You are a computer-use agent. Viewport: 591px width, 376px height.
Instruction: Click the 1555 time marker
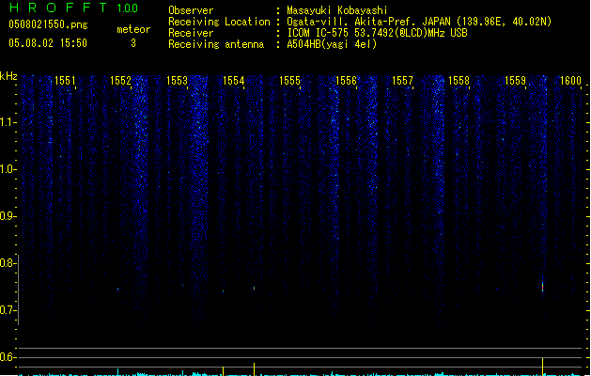pyautogui.click(x=289, y=81)
